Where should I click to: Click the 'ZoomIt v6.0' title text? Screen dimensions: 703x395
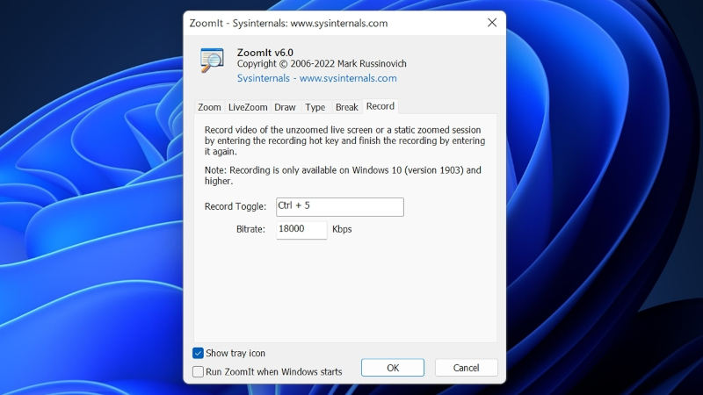265,53
